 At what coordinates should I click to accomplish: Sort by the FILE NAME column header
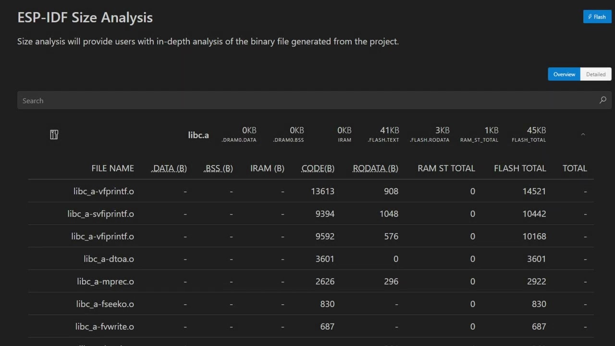[x=112, y=168]
